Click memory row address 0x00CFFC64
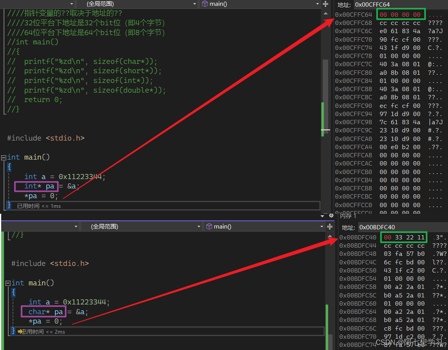Viewport: 448px width, 350px height. 354,14
